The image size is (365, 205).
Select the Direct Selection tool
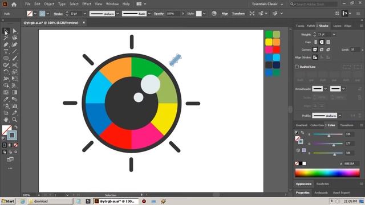pyautogui.click(x=15, y=31)
